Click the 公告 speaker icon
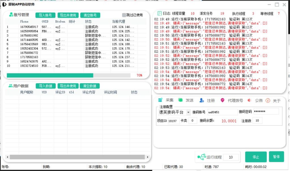The height and width of the screenshot is (171, 290). 250,100
